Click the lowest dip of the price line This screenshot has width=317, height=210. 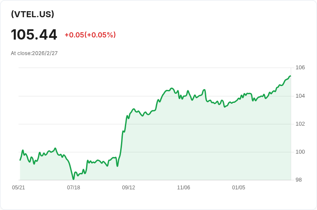pyautogui.click(x=74, y=179)
